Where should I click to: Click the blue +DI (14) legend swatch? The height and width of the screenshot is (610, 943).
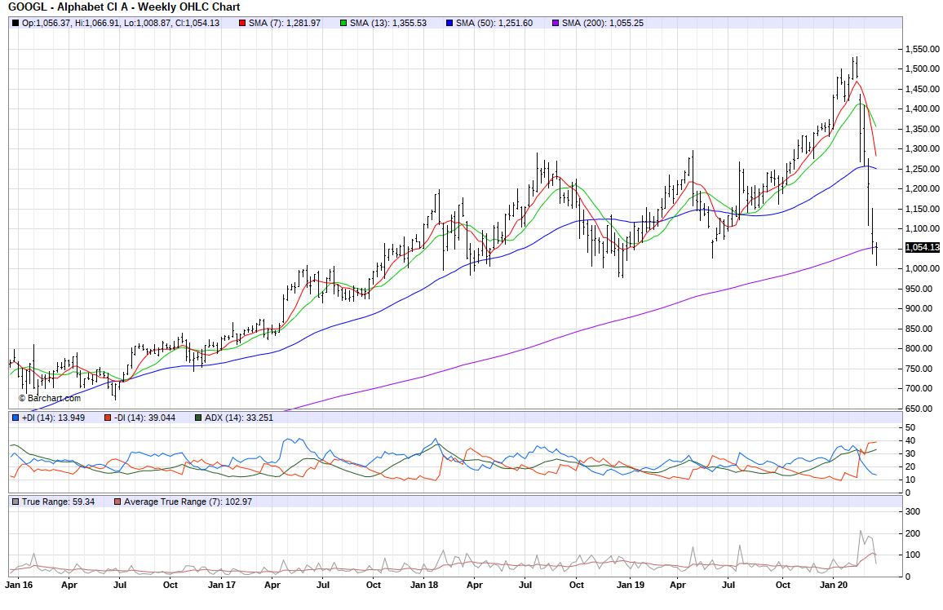point(15,418)
